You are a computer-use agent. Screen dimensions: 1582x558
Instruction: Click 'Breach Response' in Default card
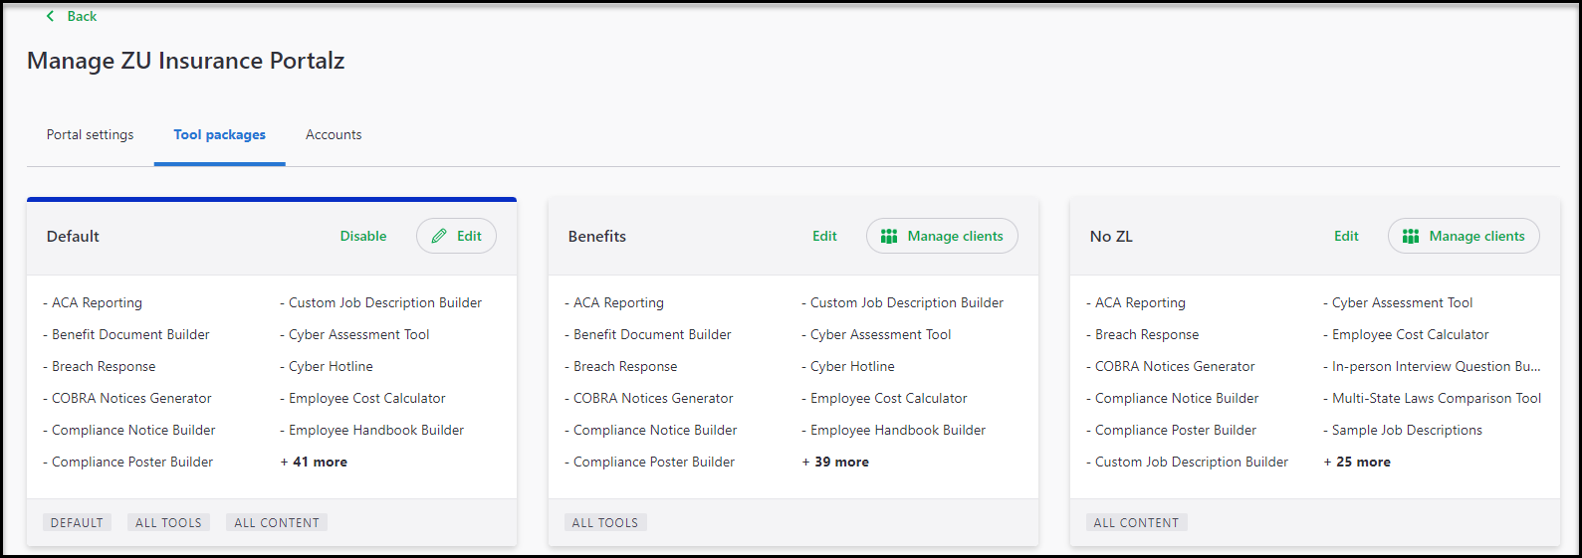tap(104, 366)
